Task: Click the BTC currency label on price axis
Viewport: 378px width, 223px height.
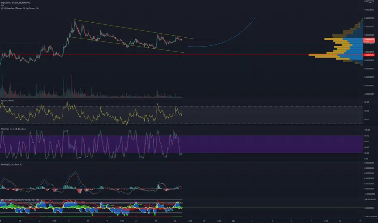Action: click(x=370, y=2)
